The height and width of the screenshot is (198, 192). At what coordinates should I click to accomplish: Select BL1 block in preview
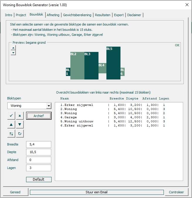click(68, 72)
